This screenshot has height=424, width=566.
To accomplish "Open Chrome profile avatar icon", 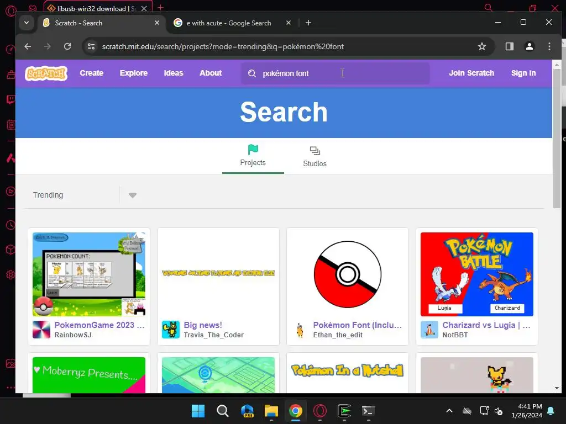I will [x=530, y=46].
